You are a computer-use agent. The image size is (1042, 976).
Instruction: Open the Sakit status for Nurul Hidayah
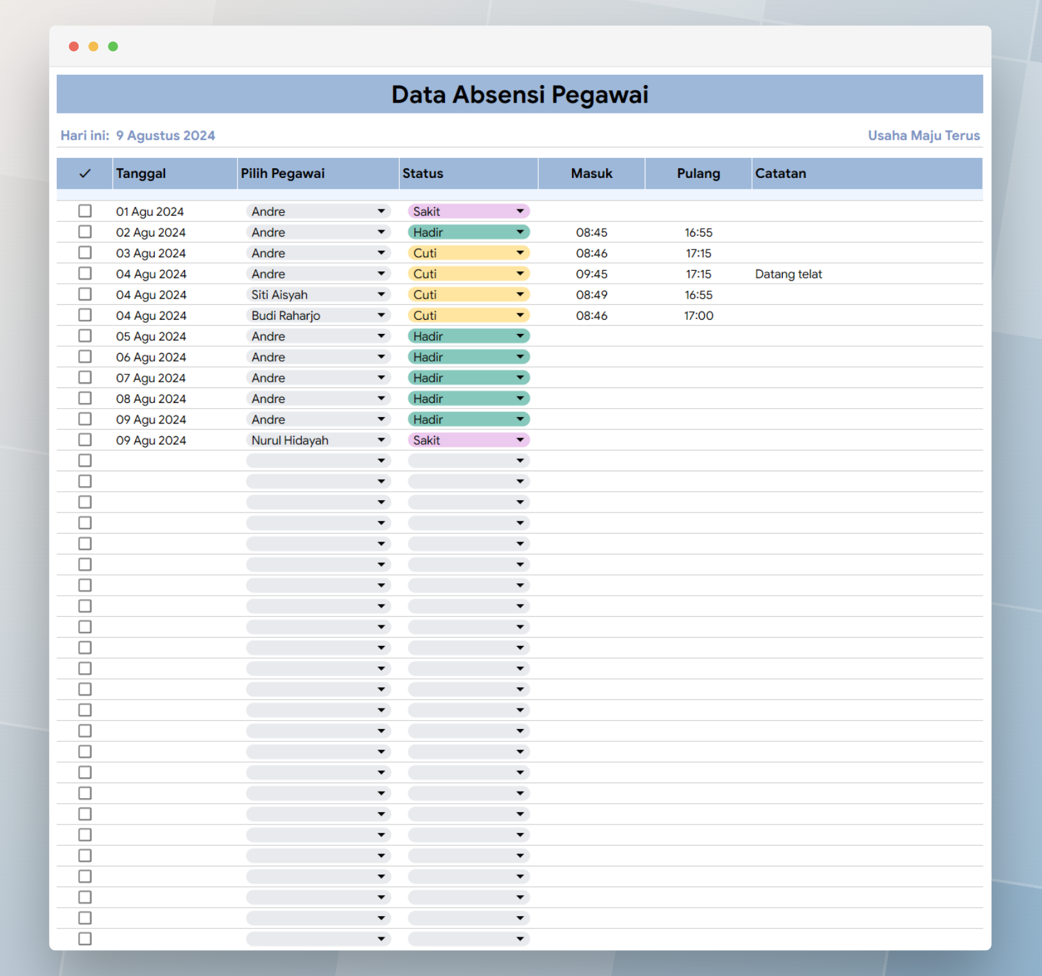pyautogui.click(x=469, y=440)
